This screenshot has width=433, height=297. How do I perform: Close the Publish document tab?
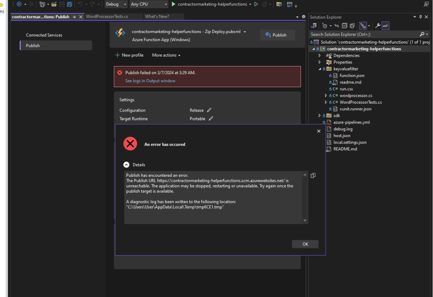point(81,17)
